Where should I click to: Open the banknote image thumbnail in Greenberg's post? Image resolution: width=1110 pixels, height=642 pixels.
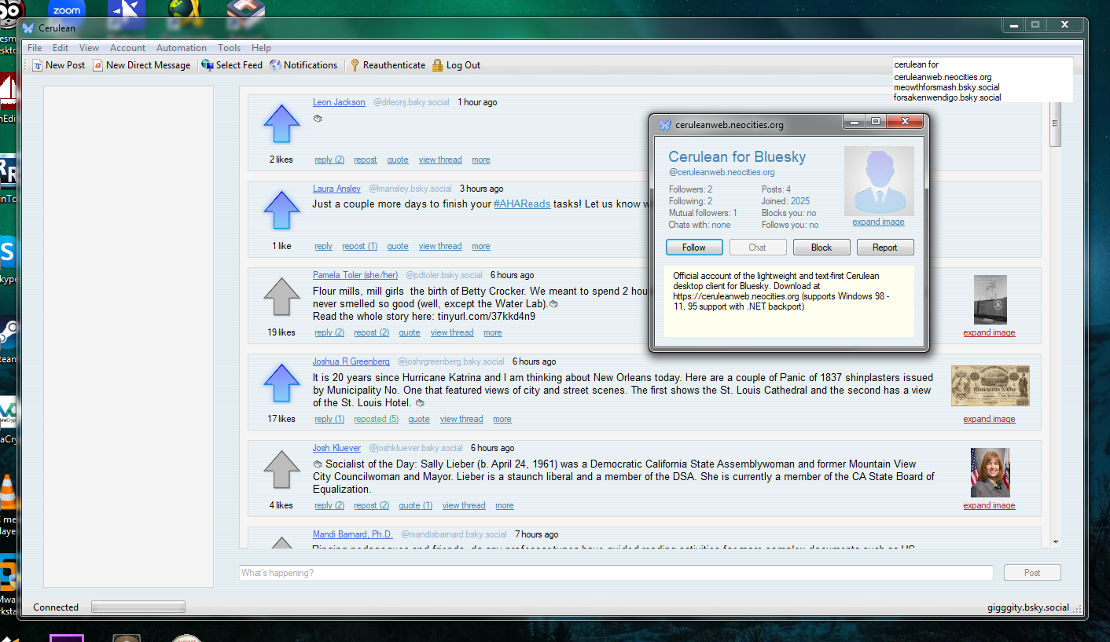pos(990,386)
